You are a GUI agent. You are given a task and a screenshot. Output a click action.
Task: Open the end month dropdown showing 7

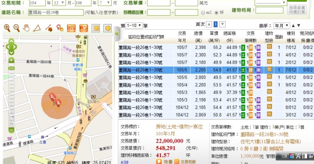click(x=105, y=3)
